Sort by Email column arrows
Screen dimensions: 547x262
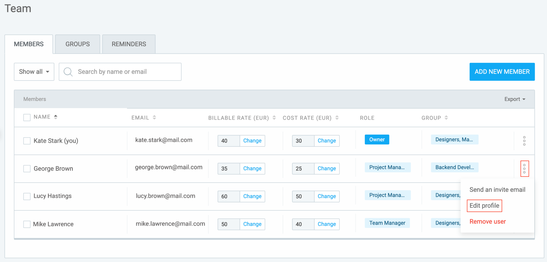coord(154,118)
